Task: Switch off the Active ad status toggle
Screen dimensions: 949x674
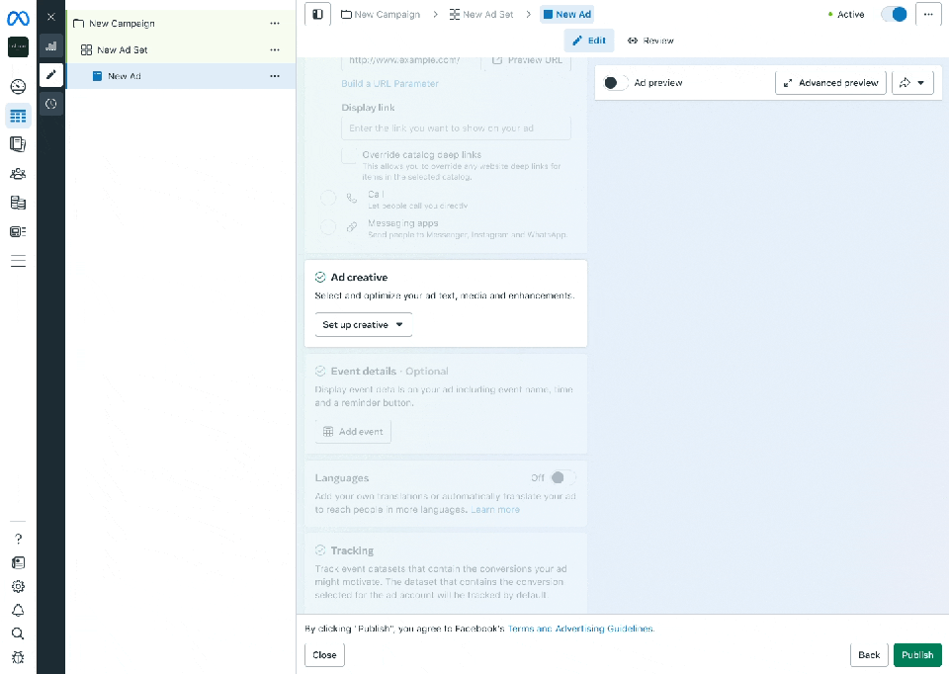Action: point(893,15)
